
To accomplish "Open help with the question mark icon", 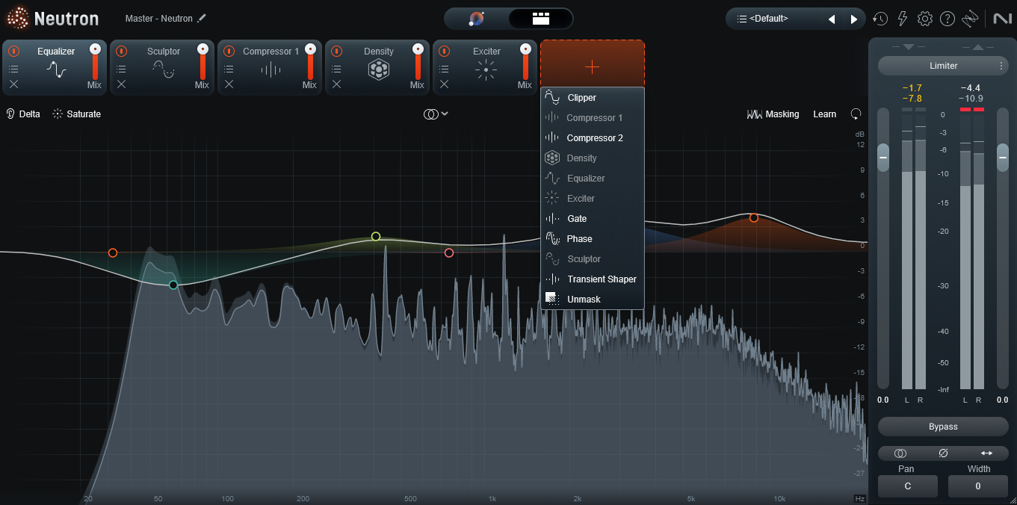I will pyautogui.click(x=948, y=19).
